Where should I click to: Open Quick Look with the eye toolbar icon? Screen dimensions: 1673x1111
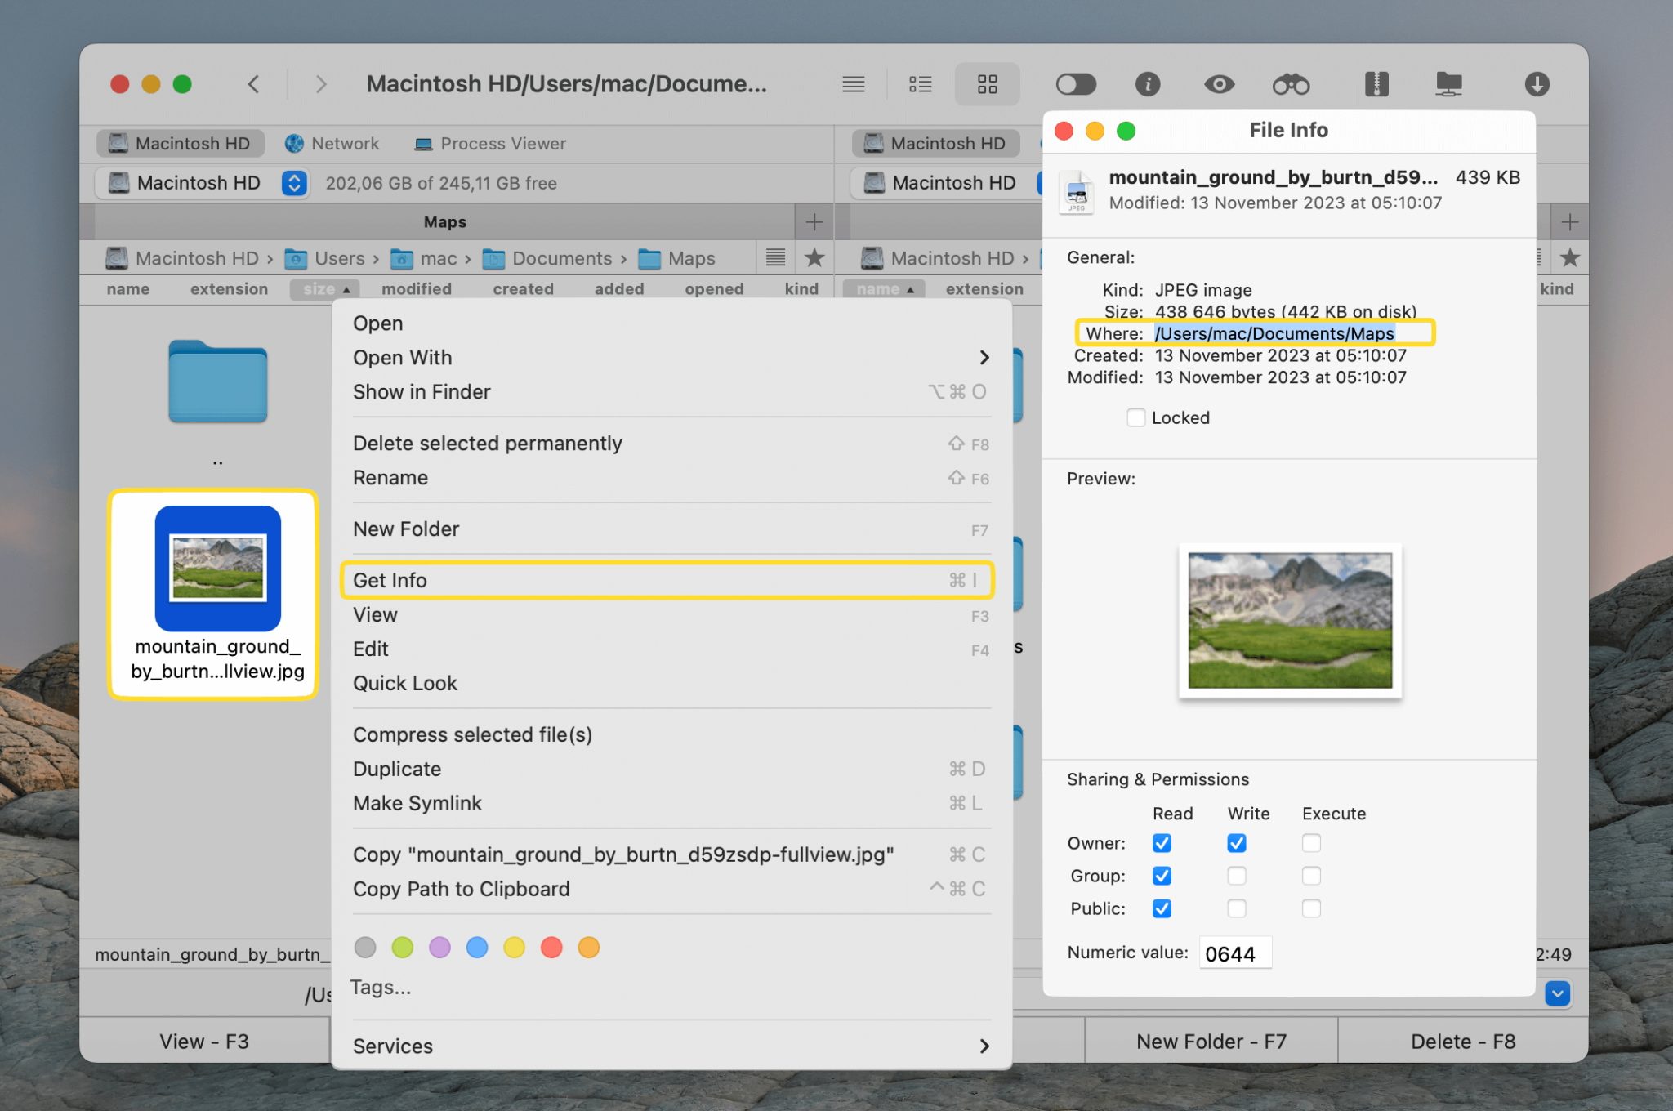pos(1218,83)
